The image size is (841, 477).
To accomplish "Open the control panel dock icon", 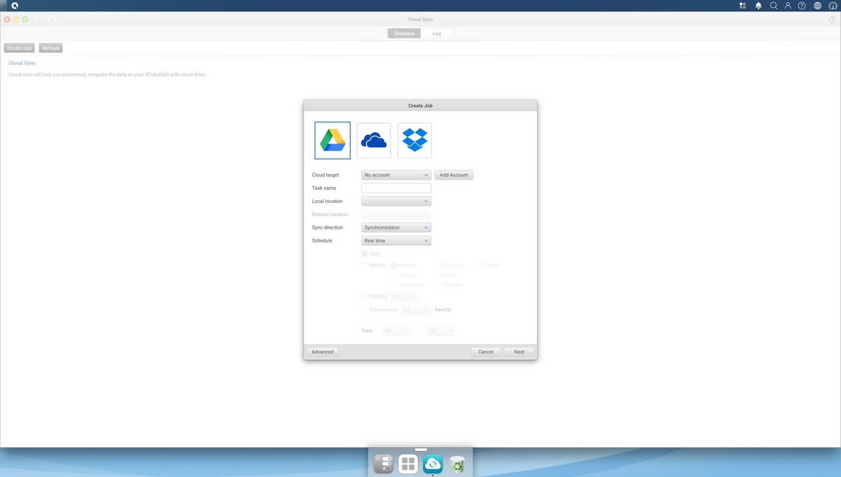I will click(x=384, y=464).
